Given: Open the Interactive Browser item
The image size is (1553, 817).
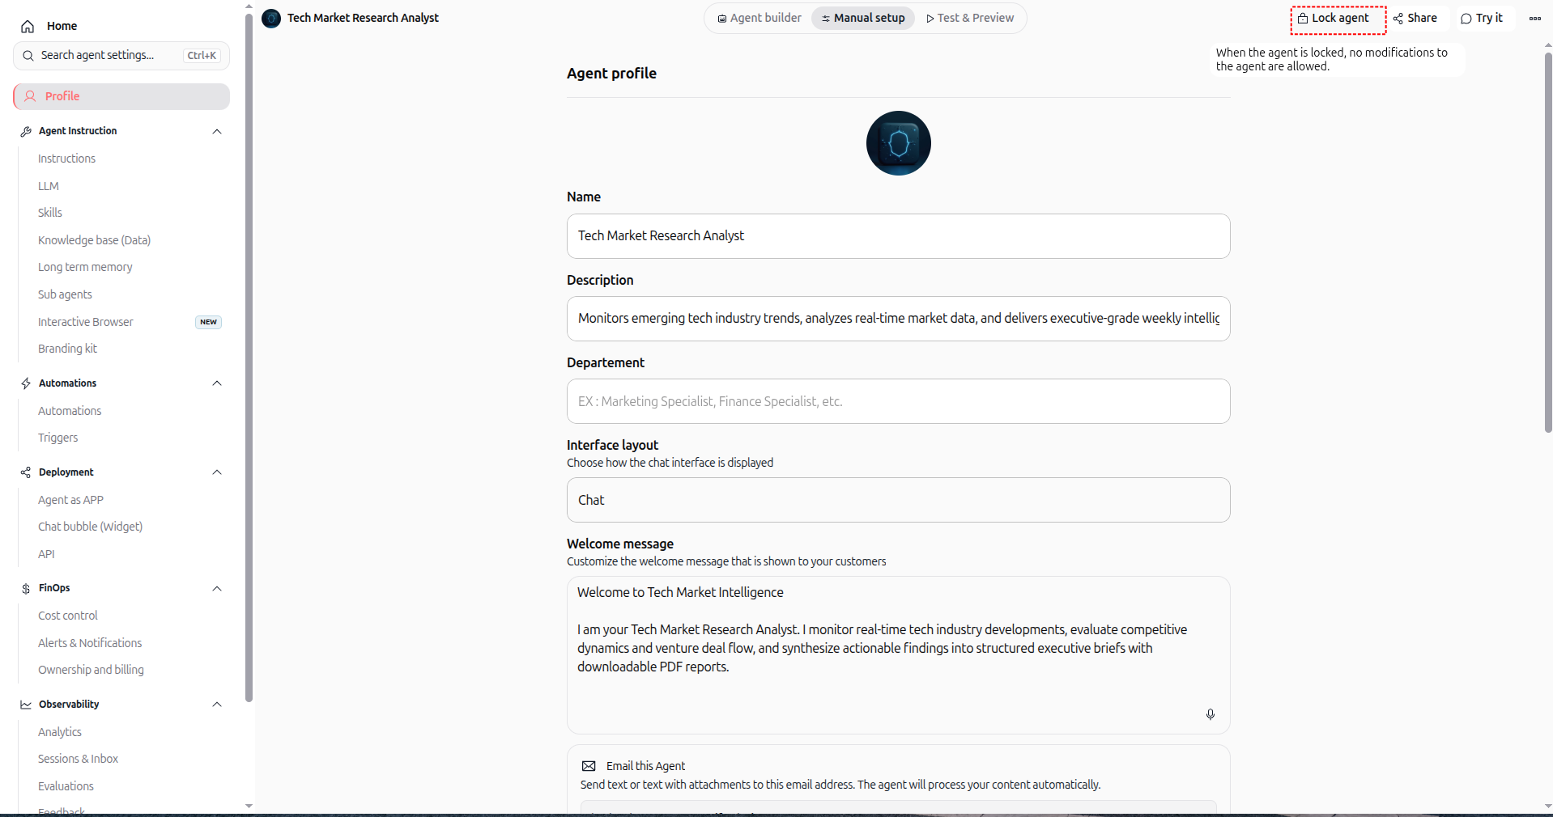Looking at the screenshot, I should tap(86, 322).
